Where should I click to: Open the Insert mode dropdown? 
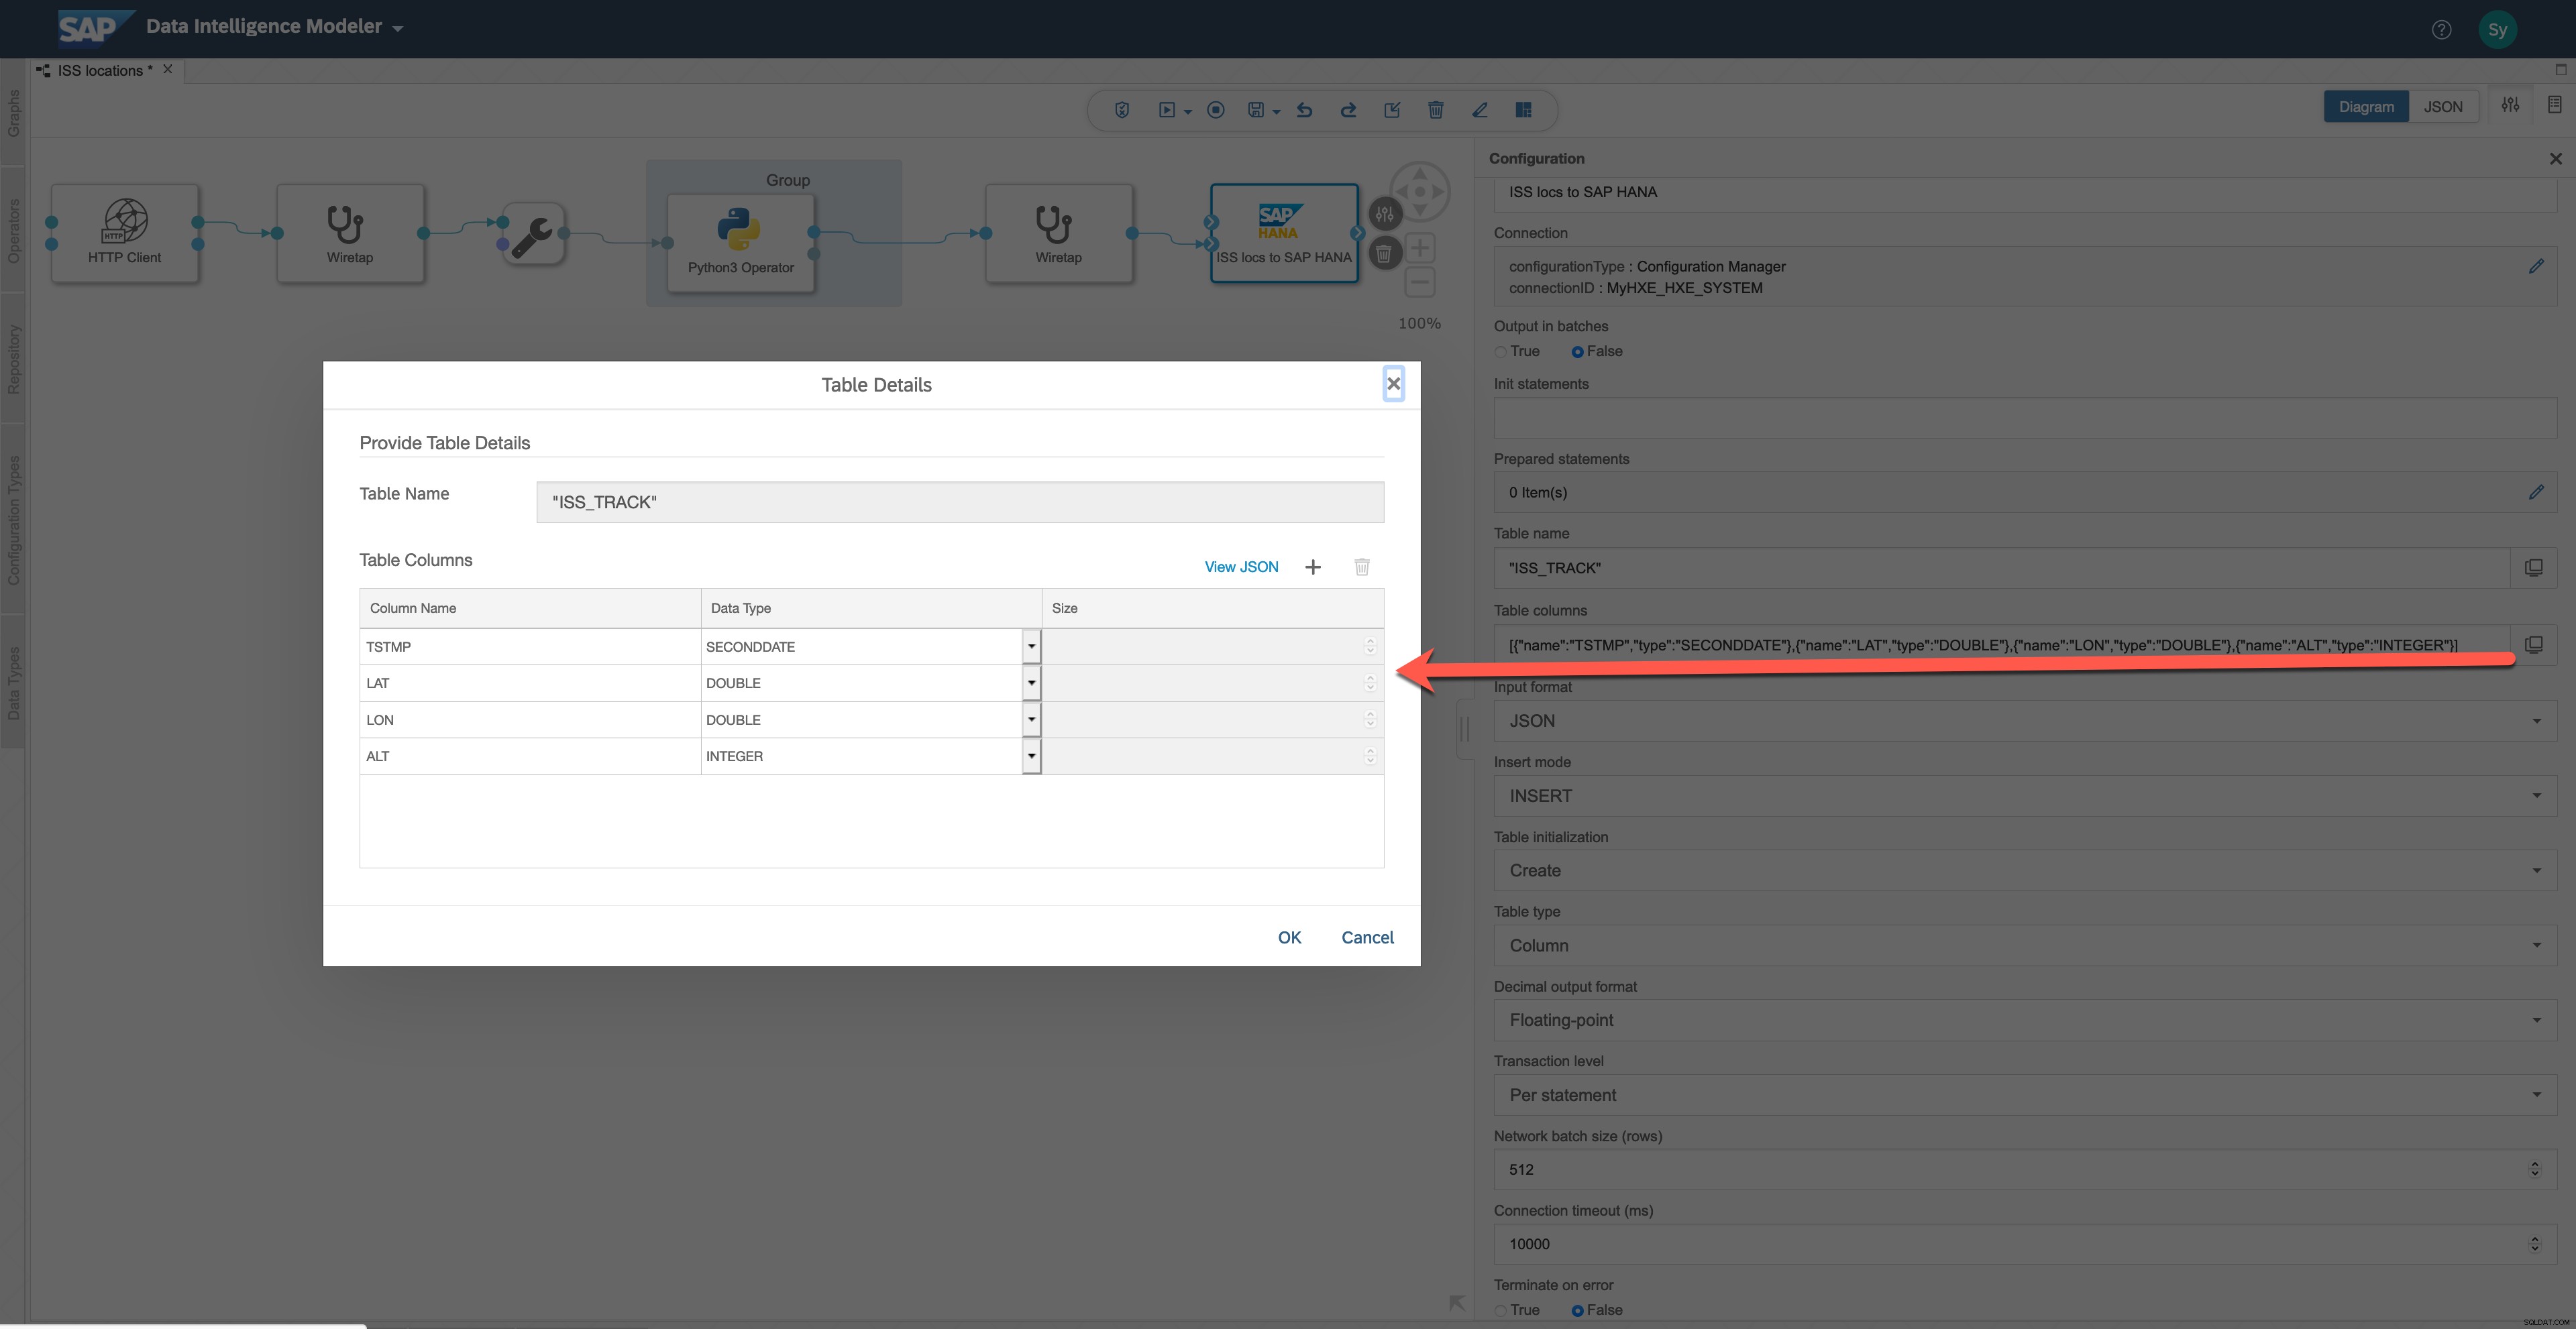pyautogui.click(x=2025, y=795)
